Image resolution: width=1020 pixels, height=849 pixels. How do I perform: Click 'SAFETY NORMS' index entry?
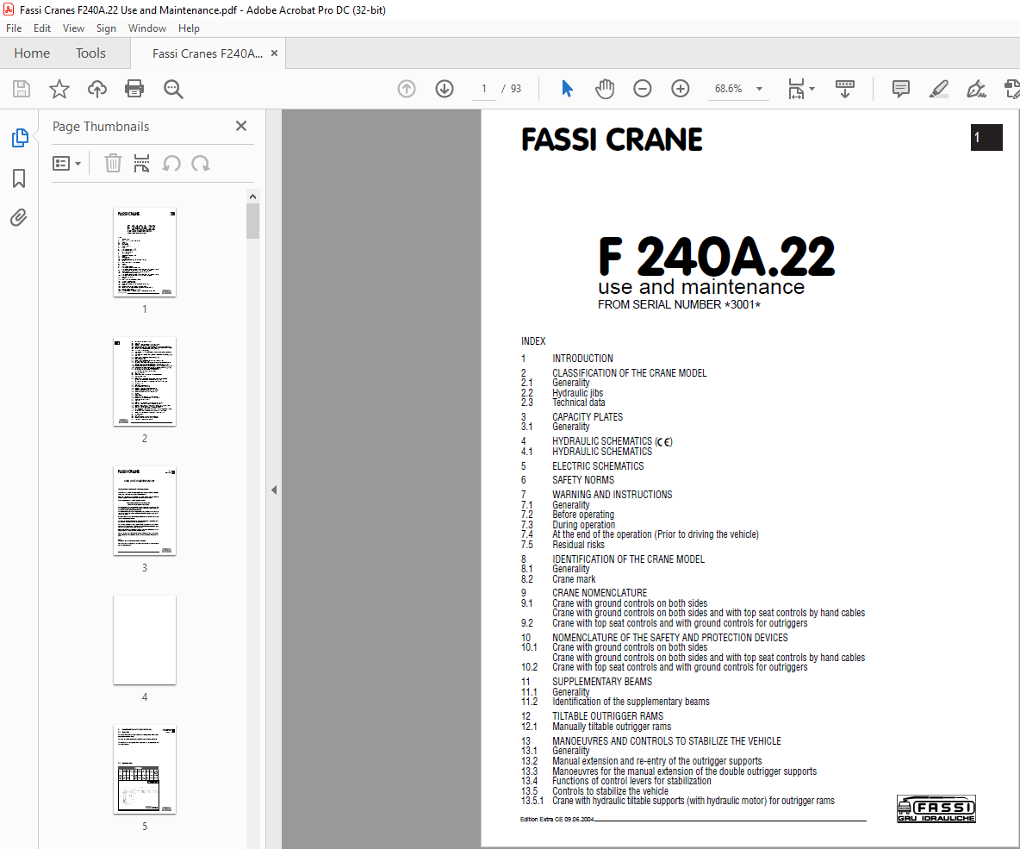(583, 480)
